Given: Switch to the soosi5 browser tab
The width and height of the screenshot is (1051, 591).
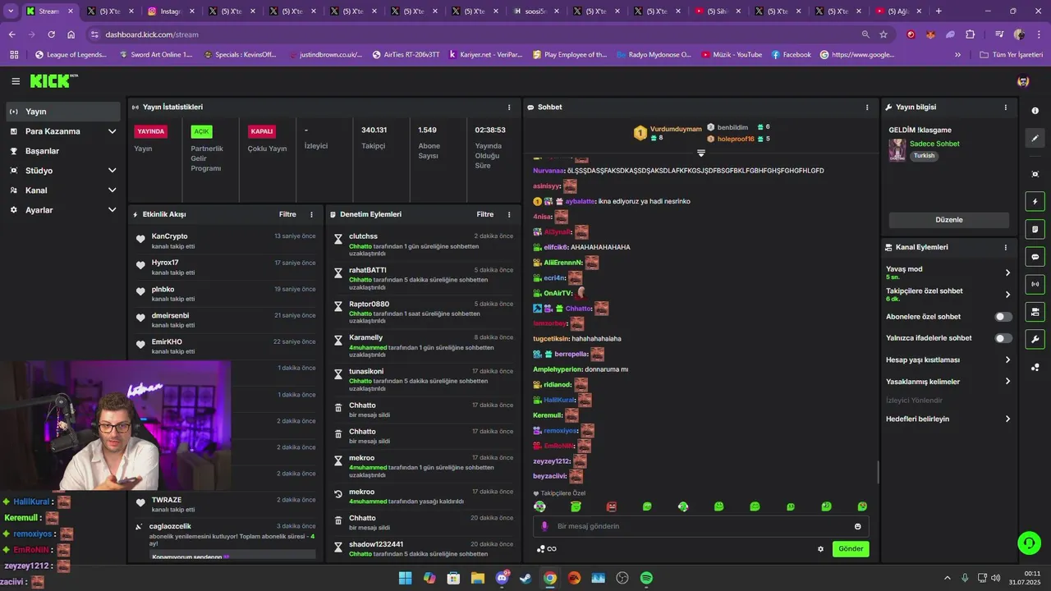Looking at the screenshot, I should [535, 11].
